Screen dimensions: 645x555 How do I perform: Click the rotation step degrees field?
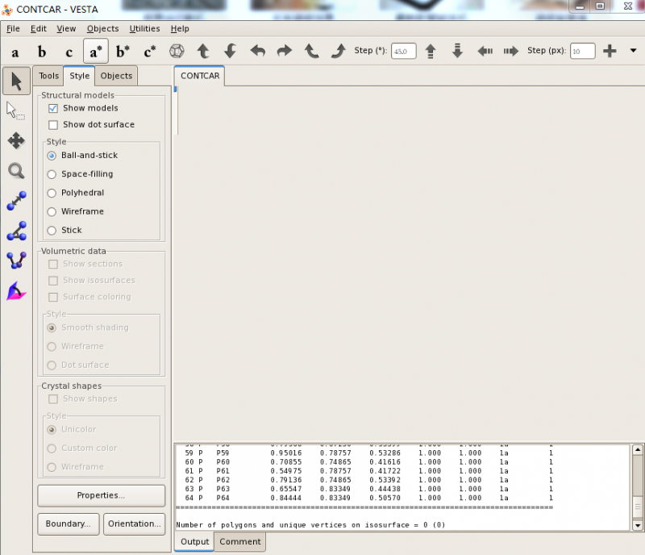click(403, 51)
